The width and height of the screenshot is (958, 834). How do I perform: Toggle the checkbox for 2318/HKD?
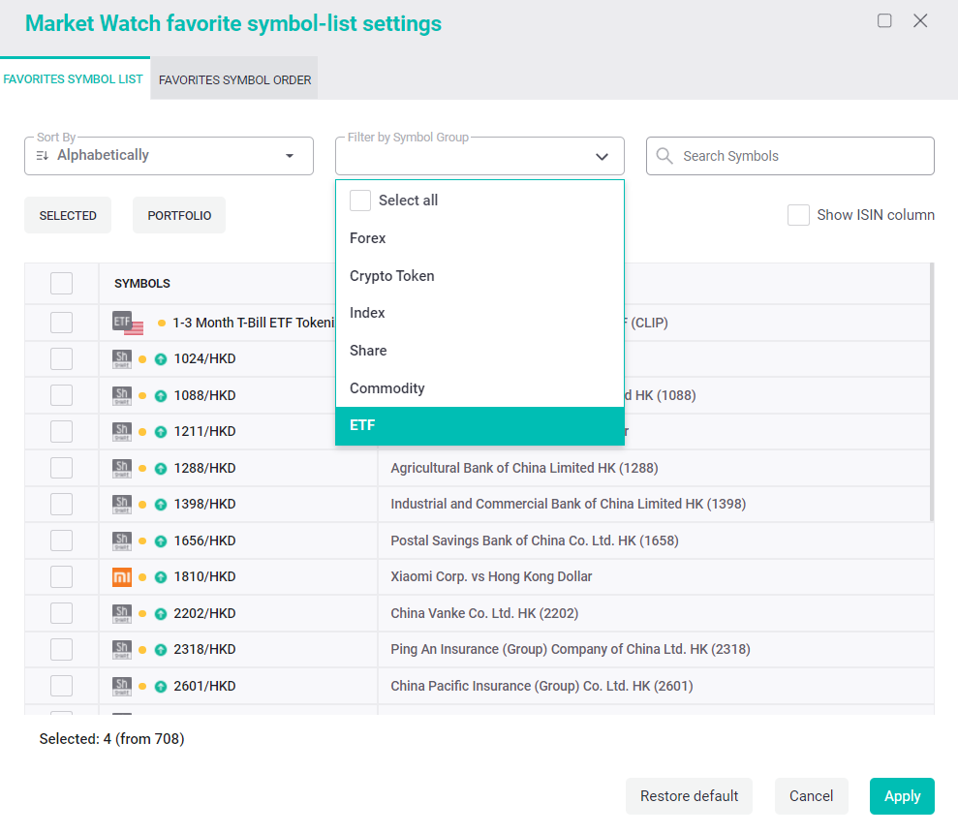[62, 650]
